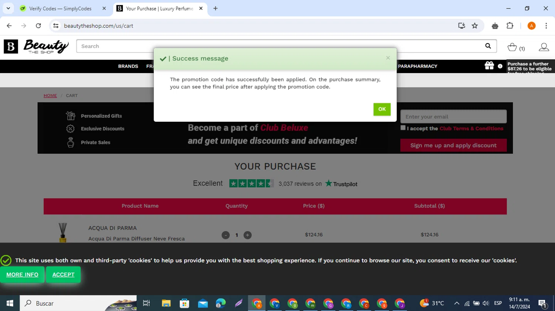The width and height of the screenshot is (555, 311).
Task: Open Acqua Di Parma Diffuser Neve Fresca
Action: (x=137, y=239)
